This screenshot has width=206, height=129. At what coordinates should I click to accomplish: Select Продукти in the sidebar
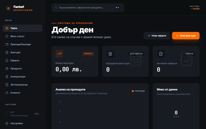coord(22,69)
